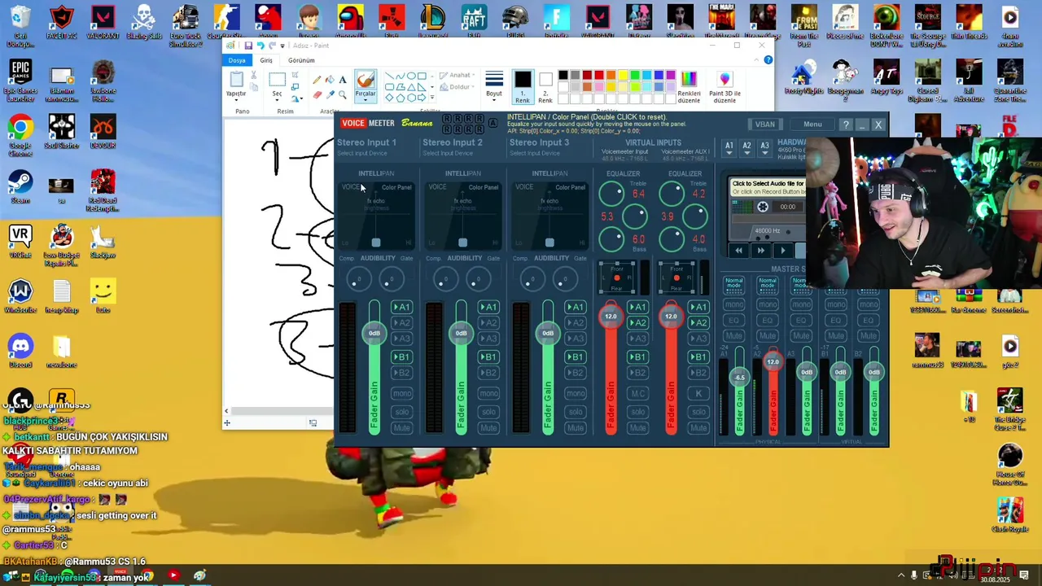This screenshot has height=586, width=1042.
Task: Open the Dosya menu in Paint
Action: (x=237, y=60)
